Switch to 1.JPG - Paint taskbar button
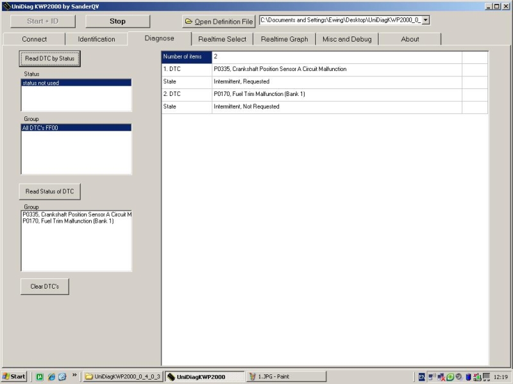513x384 pixels. pyautogui.click(x=286, y=376)
